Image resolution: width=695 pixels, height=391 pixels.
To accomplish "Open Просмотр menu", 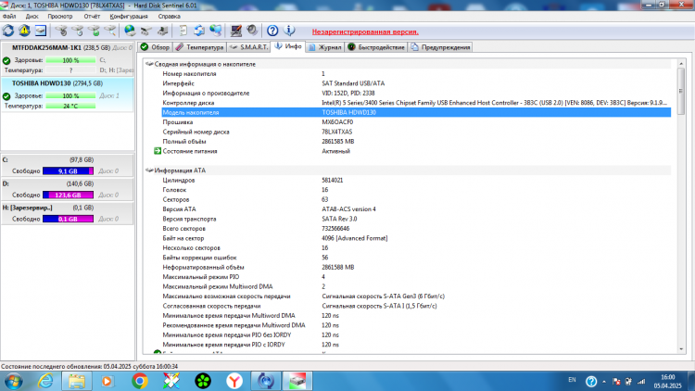I will (x=60, y=17).
